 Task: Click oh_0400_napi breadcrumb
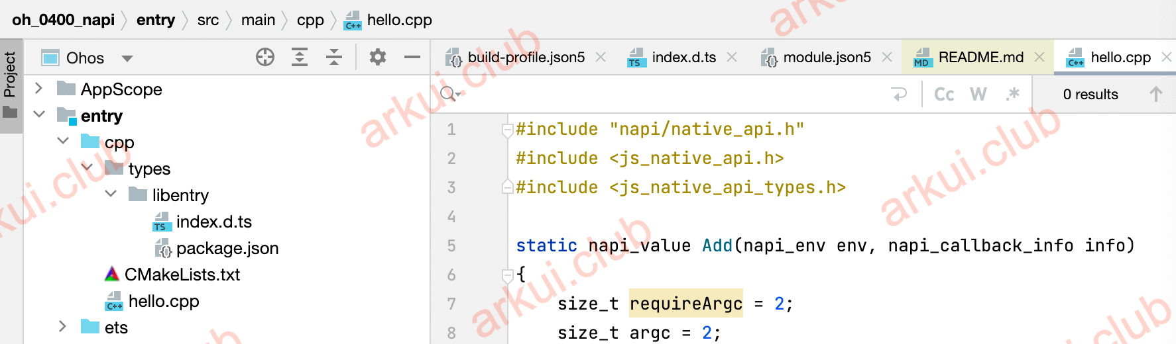pos(64,20)
